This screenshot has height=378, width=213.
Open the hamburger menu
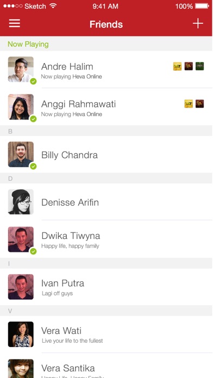coord(15,23)
